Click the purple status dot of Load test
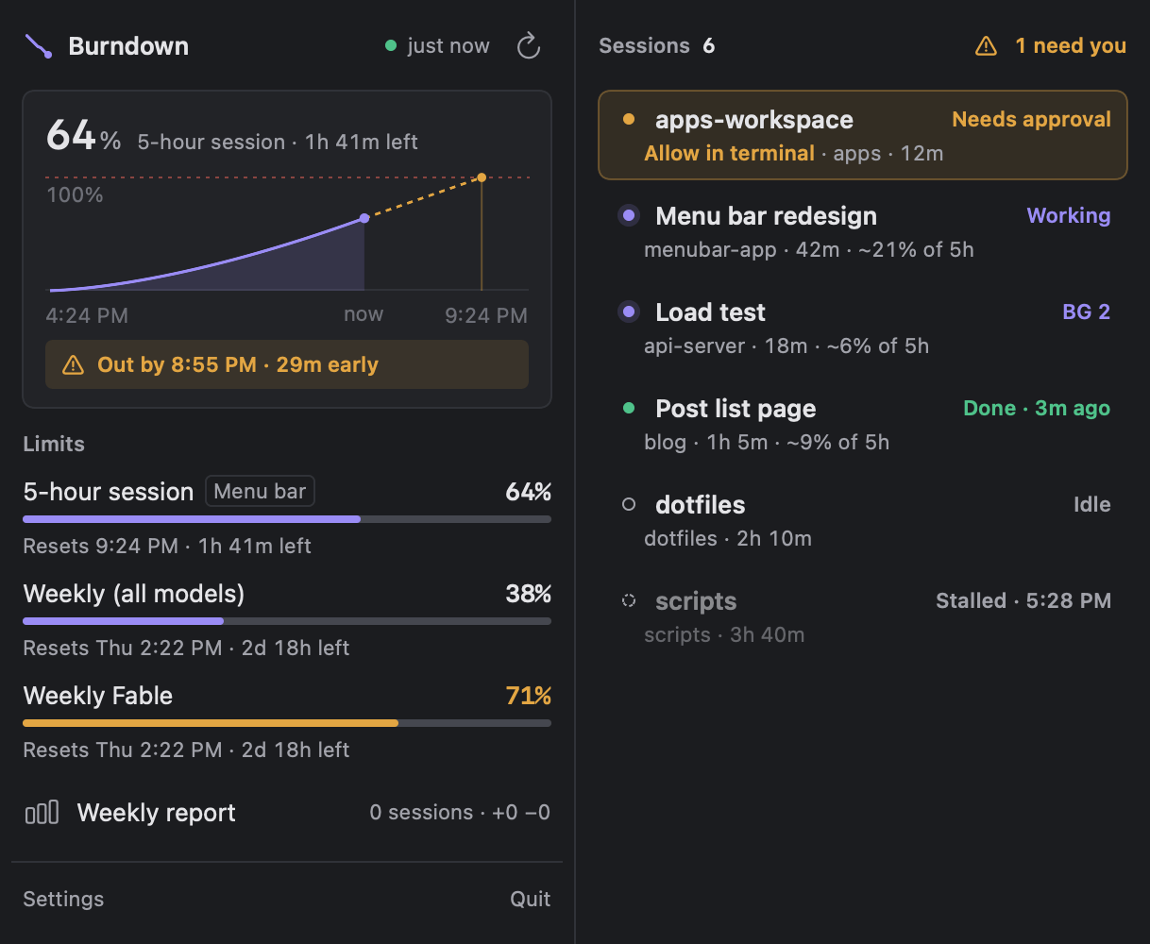 [x=629, y=312]
